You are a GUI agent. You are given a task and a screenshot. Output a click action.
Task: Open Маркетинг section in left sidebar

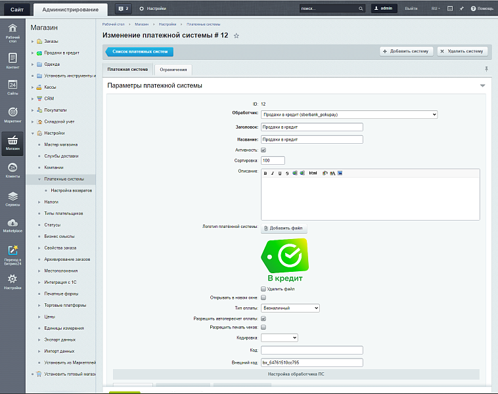(x=12, y=114)
